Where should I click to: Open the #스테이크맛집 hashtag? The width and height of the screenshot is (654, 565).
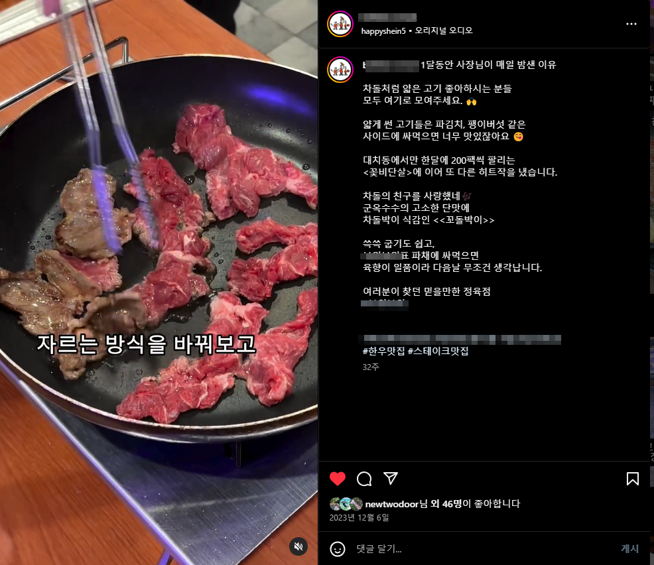(x=438, y=351)
